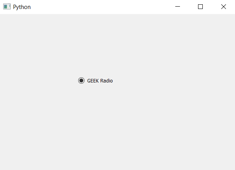Focus the window by clicking gray background
235x170 pixels.
click(x=117, y=127)
